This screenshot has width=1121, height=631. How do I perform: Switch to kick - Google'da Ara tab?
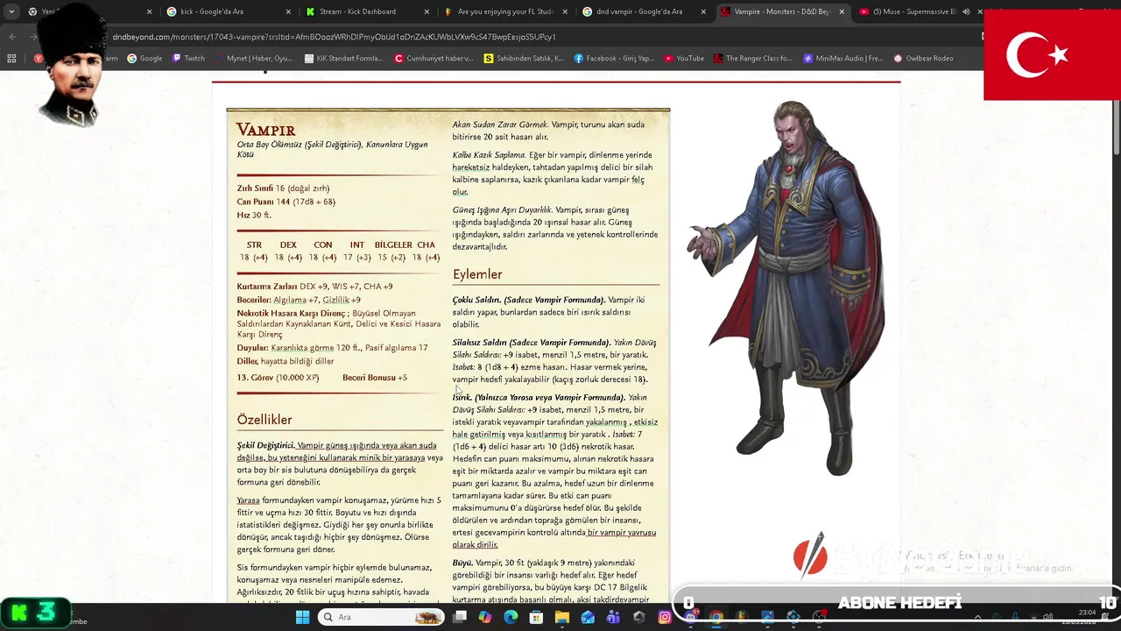tap(228, 11)
